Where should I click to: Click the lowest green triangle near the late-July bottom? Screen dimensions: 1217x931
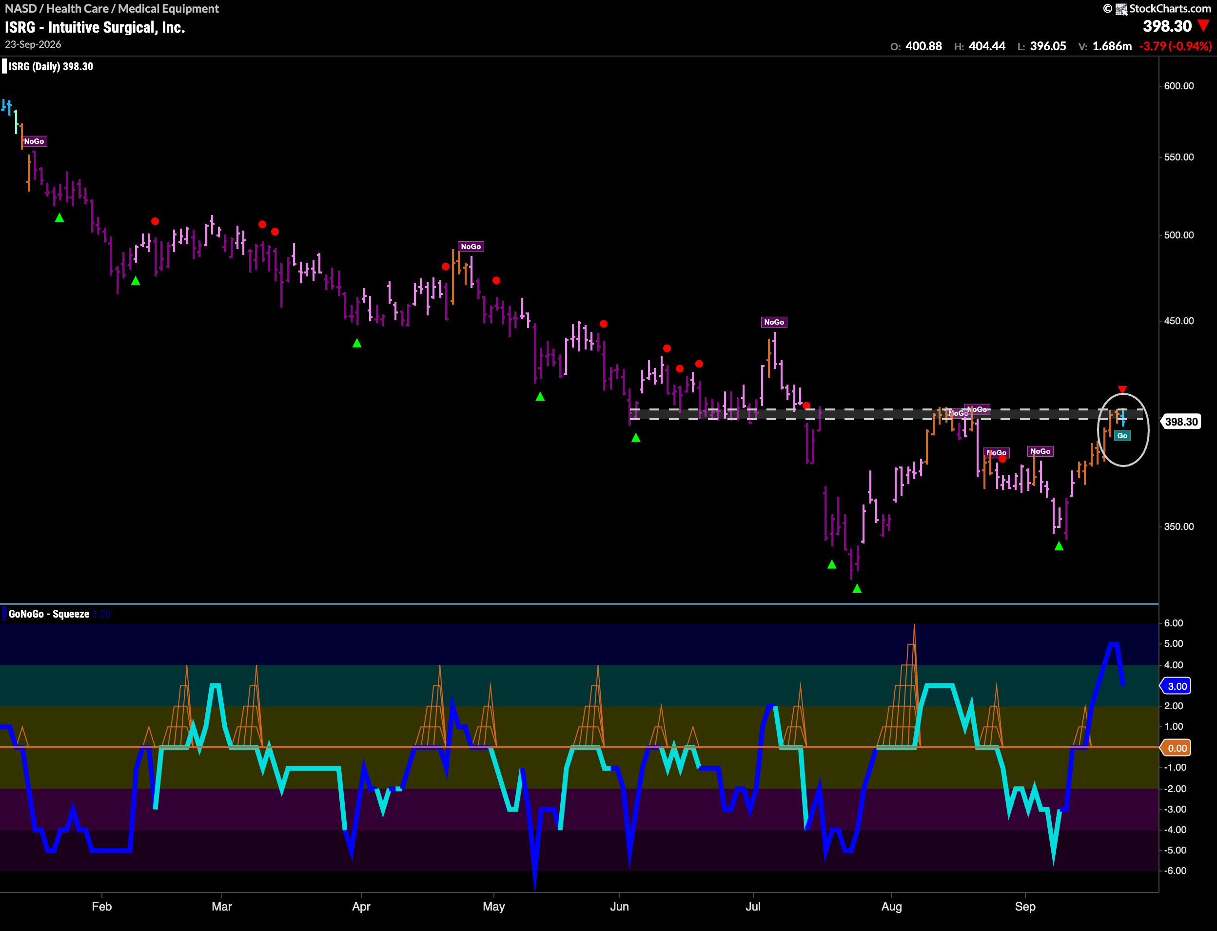click(857, 588)
